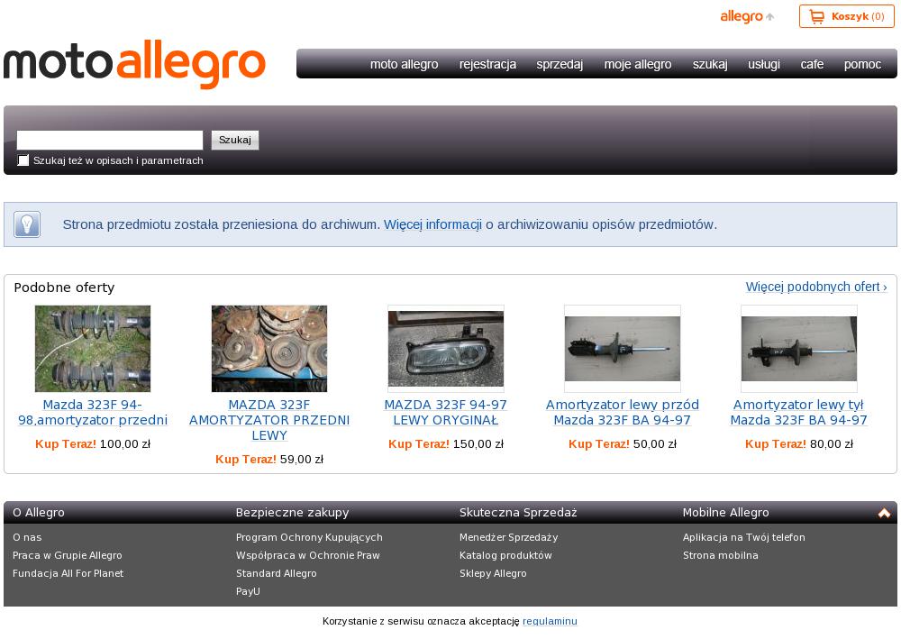This screenshot has height=639, width=901.
Task: Click 'Bezpieczne zakupy' footer heading
Action: click(293, 513)
